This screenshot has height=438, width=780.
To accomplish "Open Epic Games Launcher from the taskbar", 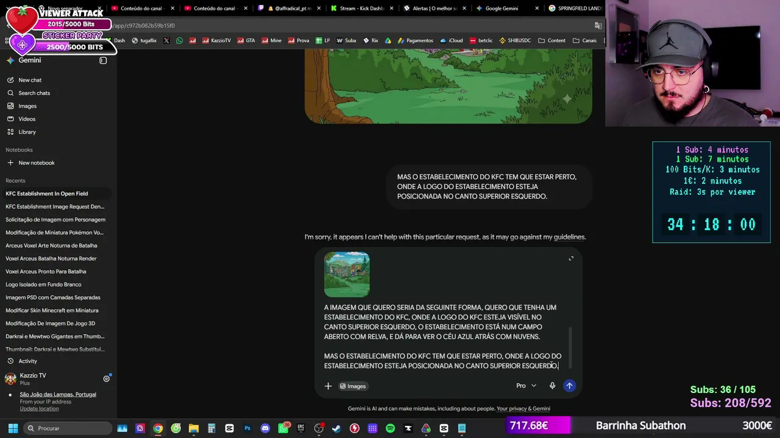I will pos(301,428).
